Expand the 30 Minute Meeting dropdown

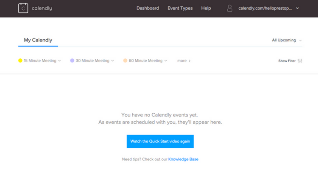112,61
